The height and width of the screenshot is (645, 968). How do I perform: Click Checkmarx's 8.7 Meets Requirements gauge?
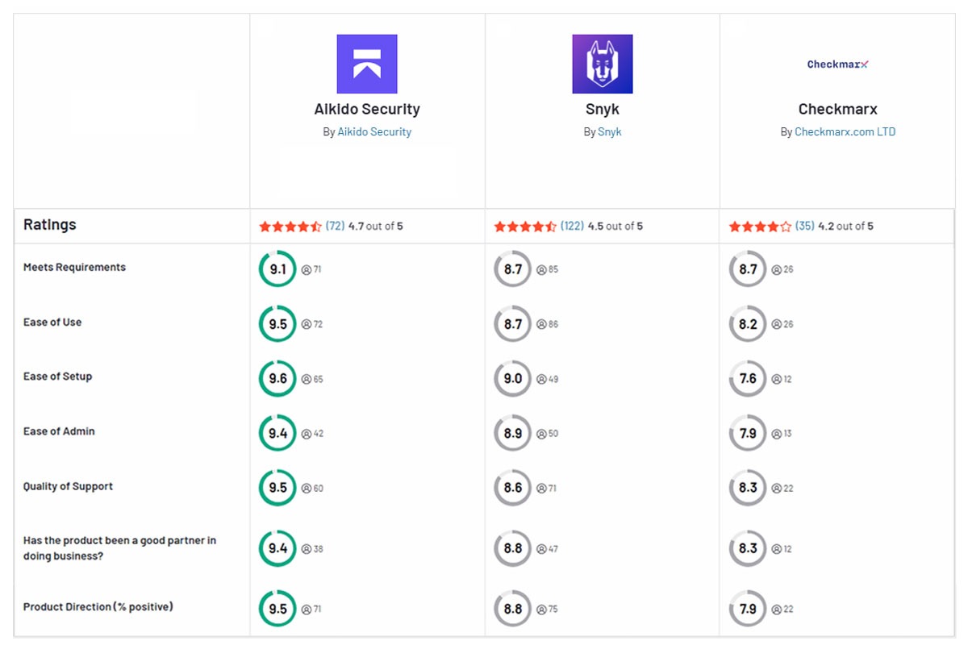click(748, 269)
